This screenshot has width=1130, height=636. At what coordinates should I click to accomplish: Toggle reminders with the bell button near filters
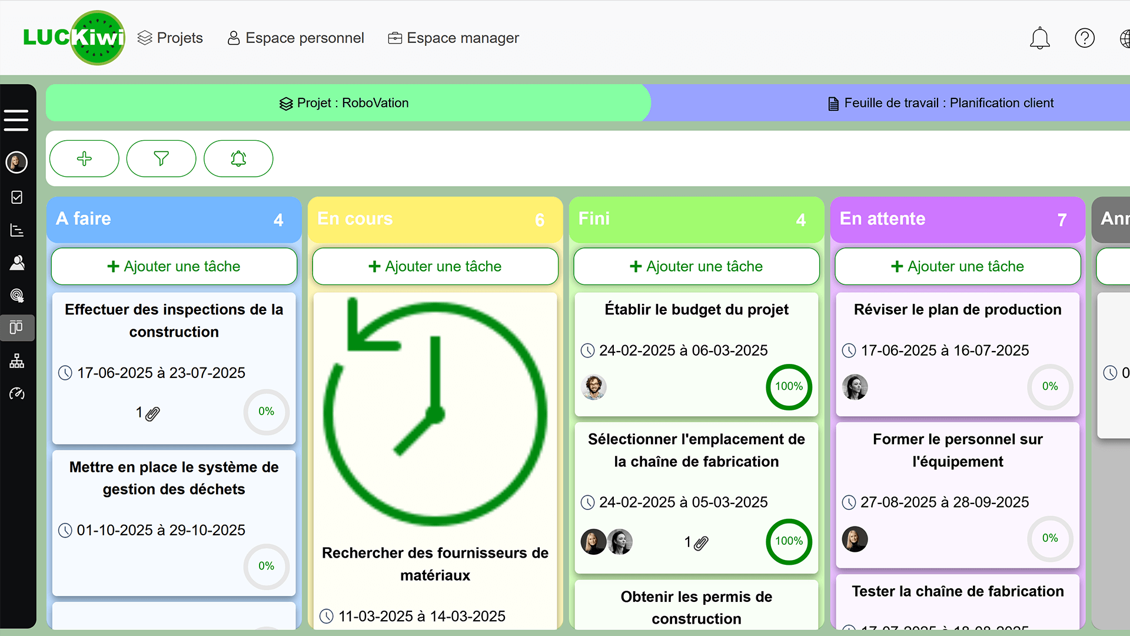click(x=238, y=158)
